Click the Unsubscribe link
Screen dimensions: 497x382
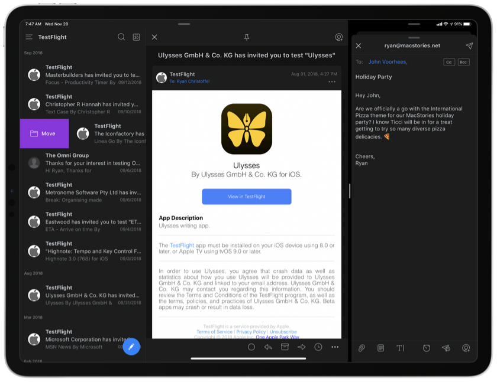283,332
